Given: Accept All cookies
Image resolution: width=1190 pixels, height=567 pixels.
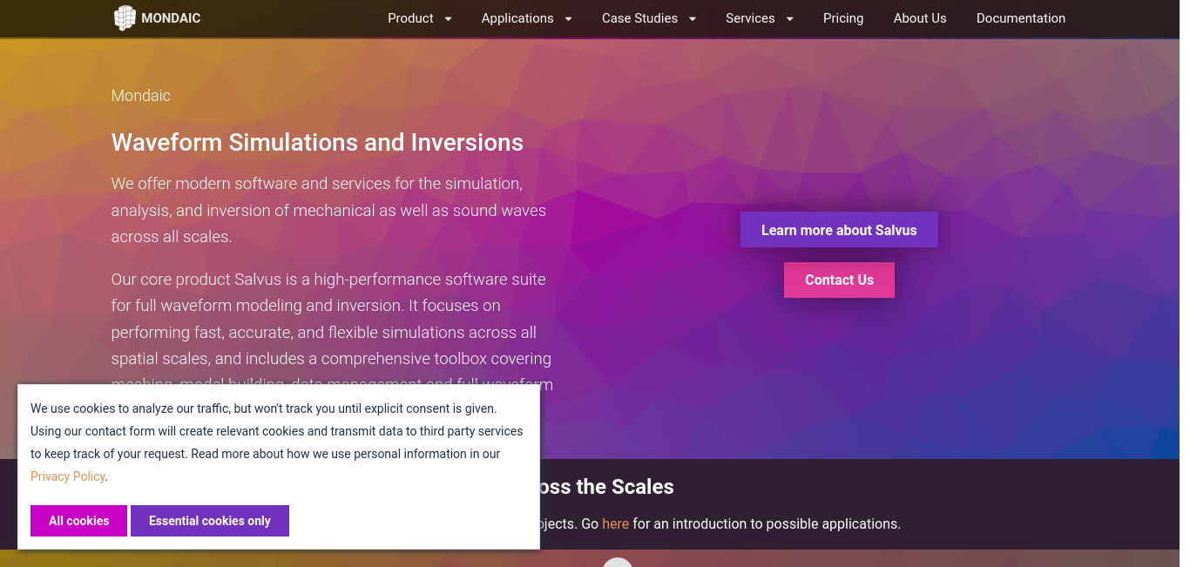Looking at the screenshot, I should (x=78, y=521).
